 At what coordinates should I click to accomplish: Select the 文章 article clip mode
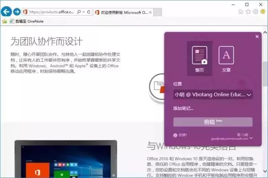[x=226, y=58]
